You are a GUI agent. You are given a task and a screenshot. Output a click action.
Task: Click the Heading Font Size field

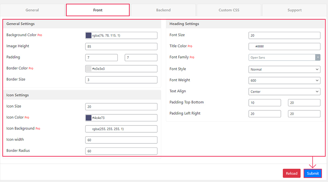(x=284, y=35)
